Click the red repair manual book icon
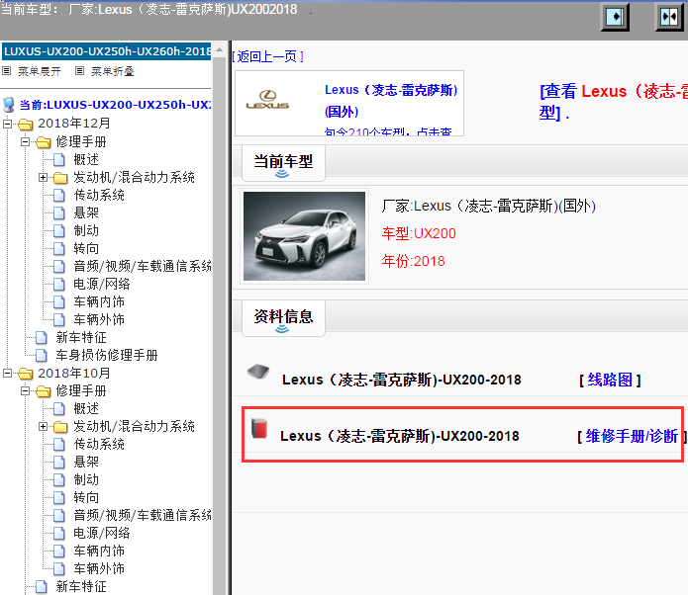Image resolution: width=688 pixels, height=595 pixels. pos(259,429)
